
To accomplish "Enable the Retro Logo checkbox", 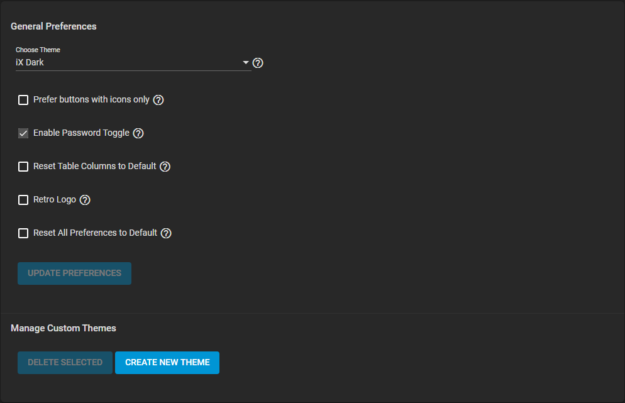I will tap(23, 200).
